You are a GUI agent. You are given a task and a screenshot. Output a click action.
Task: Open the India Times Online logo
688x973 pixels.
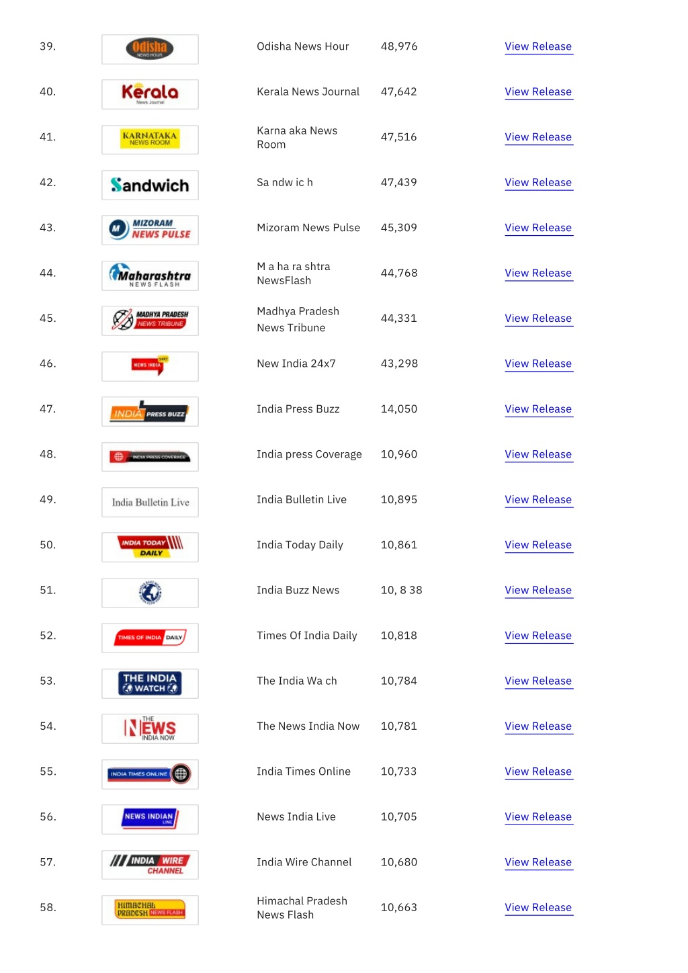(x=150, y=774)
